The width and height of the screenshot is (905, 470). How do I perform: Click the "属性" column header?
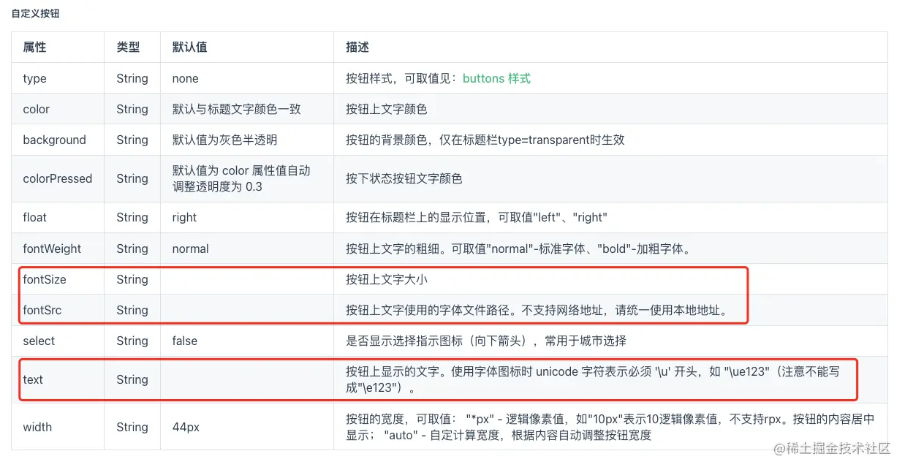coord(34,47)
